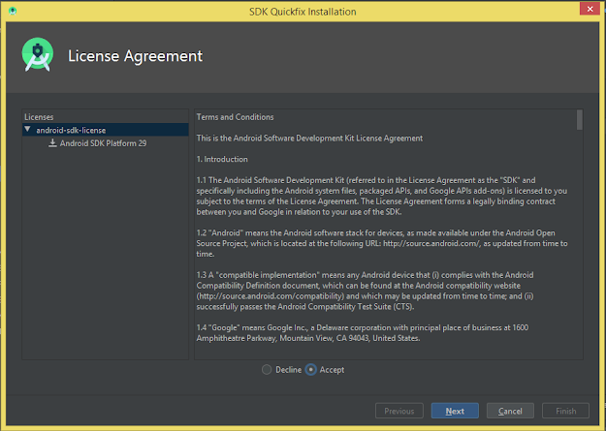
Task: Select Android SDK Platform 29 item
Action: pyautogui.click(x=103, y=143)
